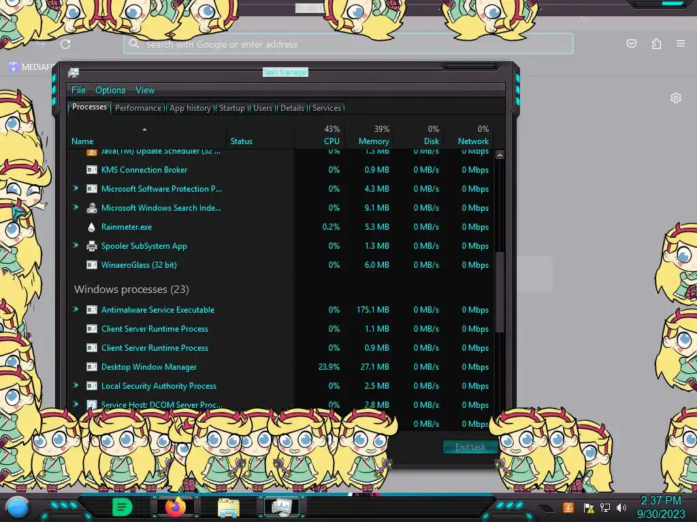This screenshot has width=697, height=522.
Task: Open the Firefox Pocket save icon
Action: point(631,43)
